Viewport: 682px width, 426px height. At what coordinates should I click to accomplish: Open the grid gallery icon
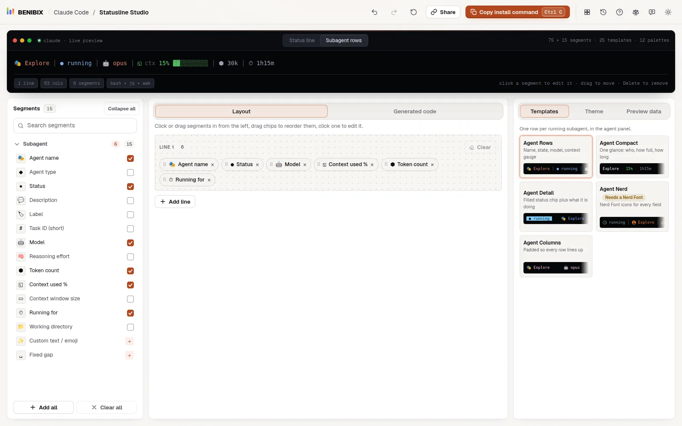coord(587,12)
